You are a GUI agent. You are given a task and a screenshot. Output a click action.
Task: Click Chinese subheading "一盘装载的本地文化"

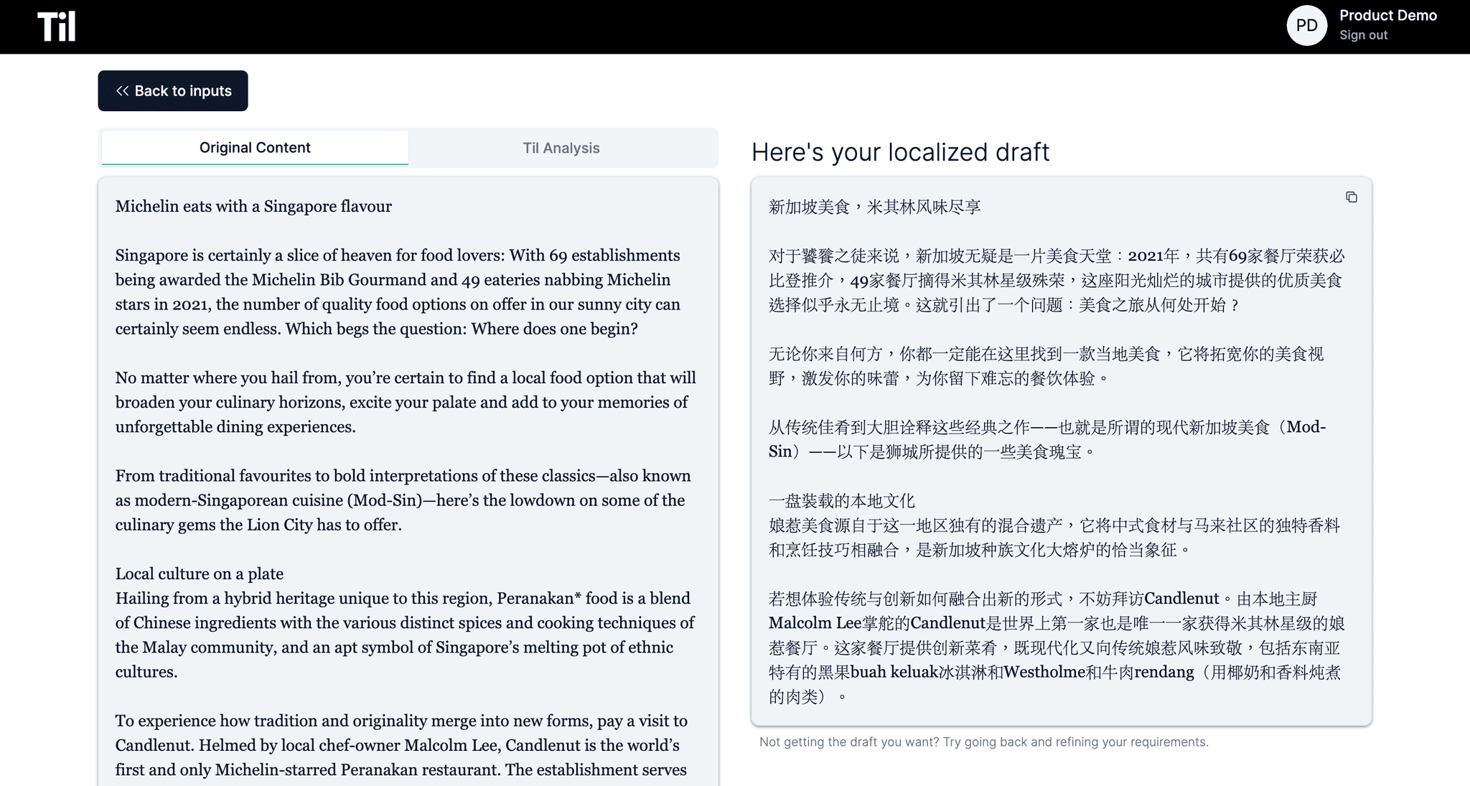[x=841, y=501]
